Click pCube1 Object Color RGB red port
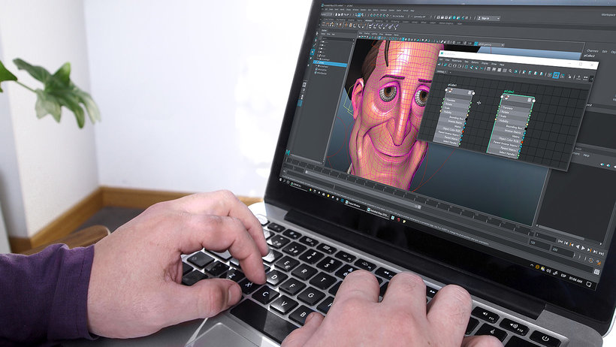Screen dimensions: 616x347 pyautogui.click(x=463, y=131)
